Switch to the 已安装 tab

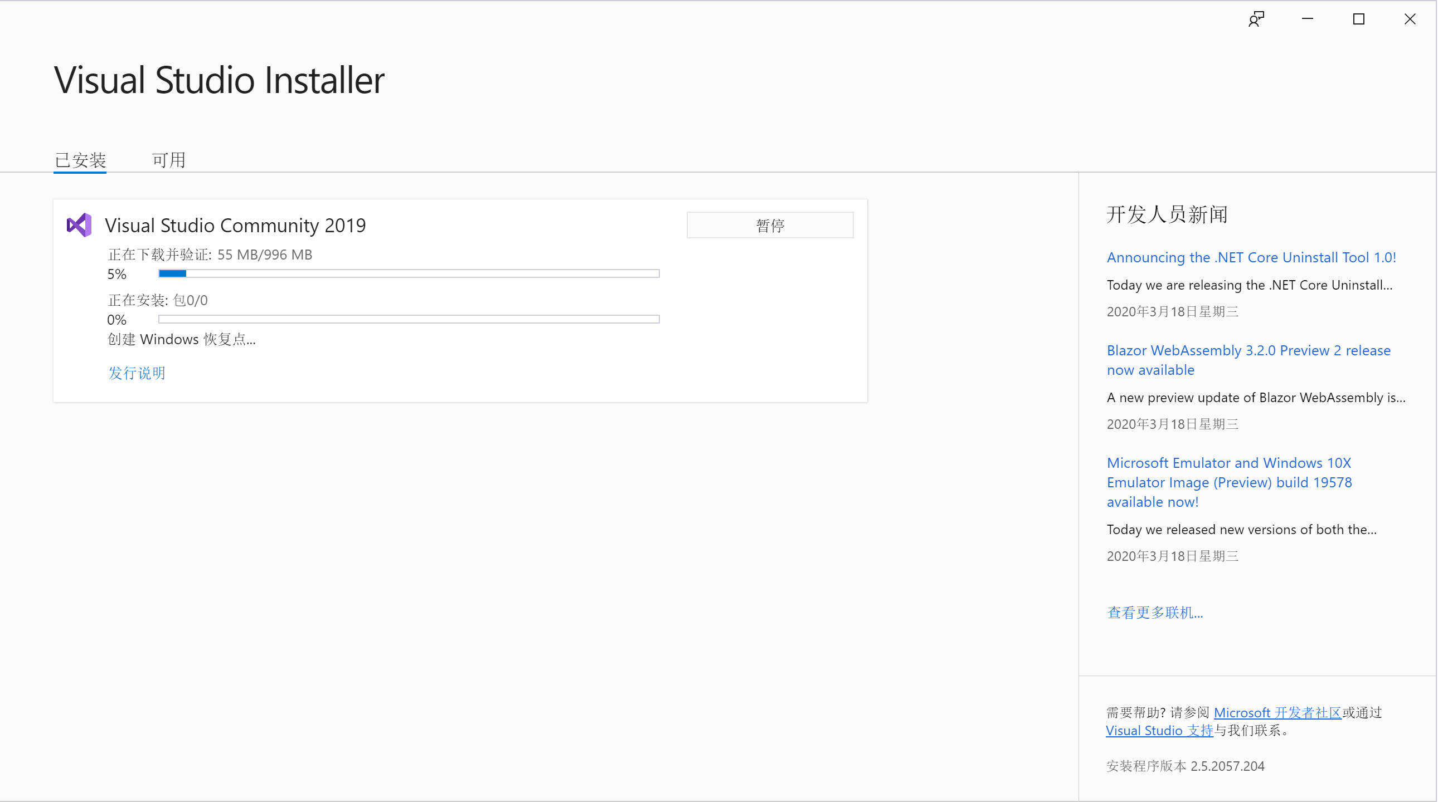[x=80, y=160]
